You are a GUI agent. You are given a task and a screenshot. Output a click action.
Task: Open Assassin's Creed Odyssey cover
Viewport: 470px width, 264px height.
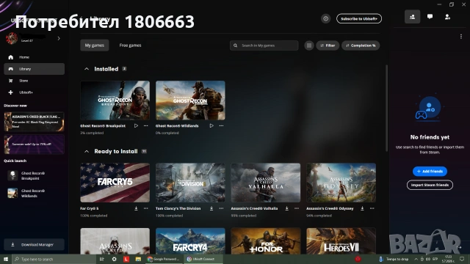coord(341,183)
